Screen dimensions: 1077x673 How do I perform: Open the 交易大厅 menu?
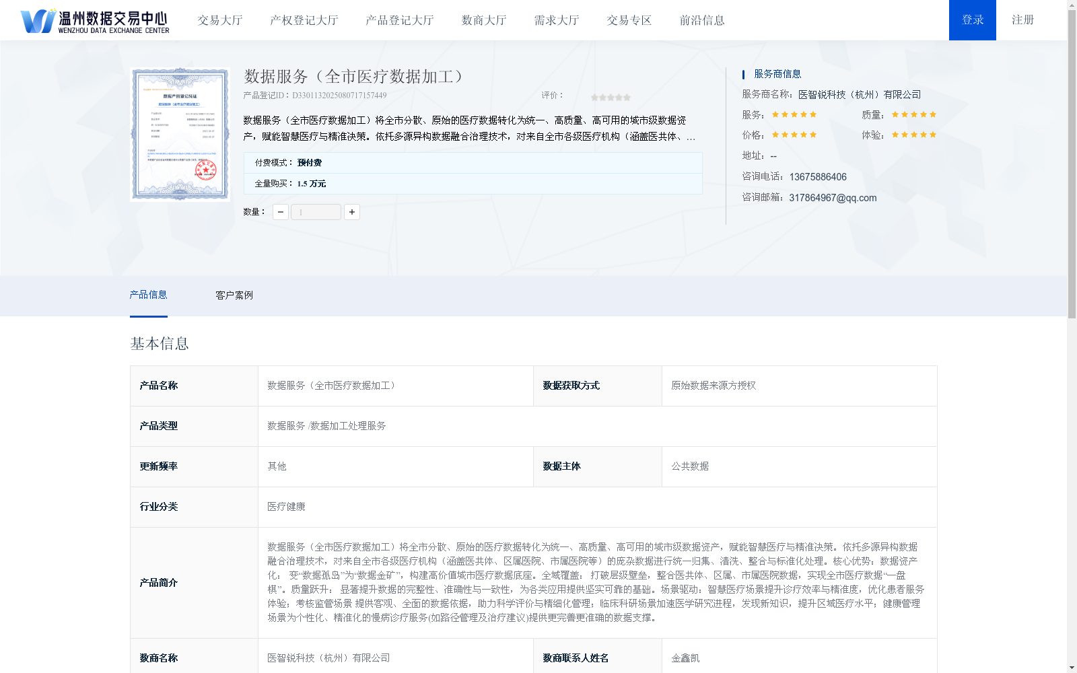click(x=220, y=20)
